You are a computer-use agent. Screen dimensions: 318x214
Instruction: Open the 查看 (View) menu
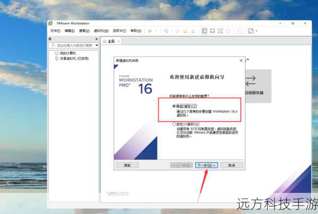[x=84, y=31]
